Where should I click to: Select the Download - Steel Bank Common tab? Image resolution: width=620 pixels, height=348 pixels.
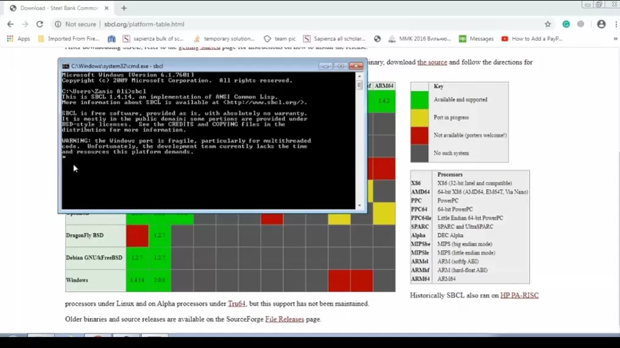(58, 9)
